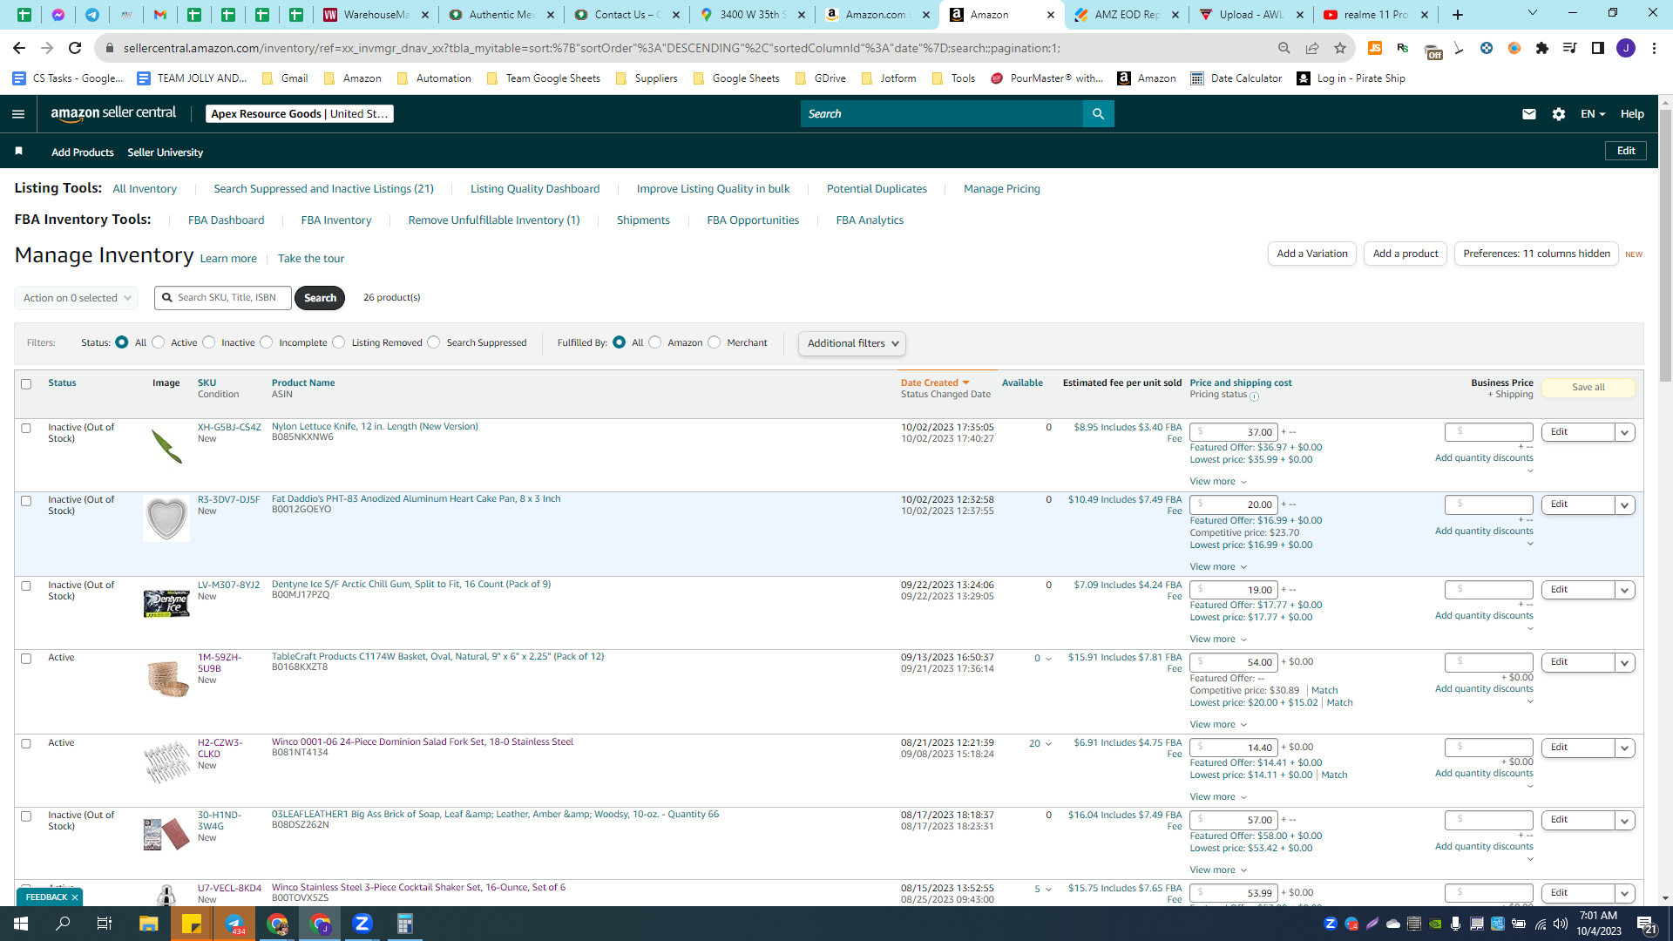Reload the page in the browser
The height and width of the screenshot is (941, 1673).
pyautogui.click(x=75, y=48)
